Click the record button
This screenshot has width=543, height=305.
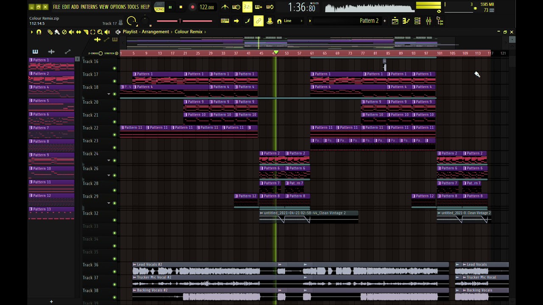192,7
